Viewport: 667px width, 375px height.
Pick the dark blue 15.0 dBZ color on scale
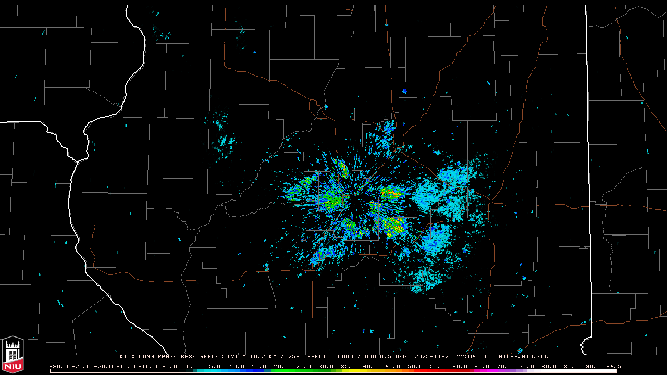[260, 371]
